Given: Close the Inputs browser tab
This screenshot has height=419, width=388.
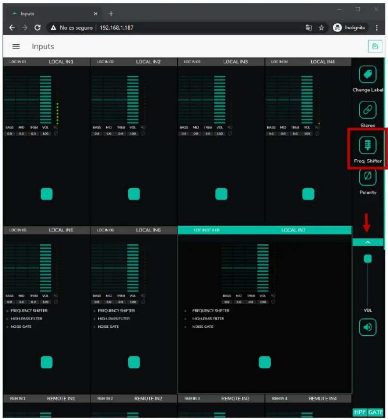Looking at the screenshot, I should 96,13.
